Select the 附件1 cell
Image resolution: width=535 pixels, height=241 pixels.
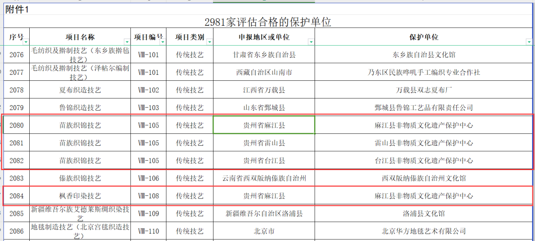pos(17,10)
